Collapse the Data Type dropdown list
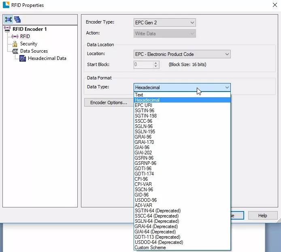The height and width of the screenshot is (252, 281). [x=226, y=88]
